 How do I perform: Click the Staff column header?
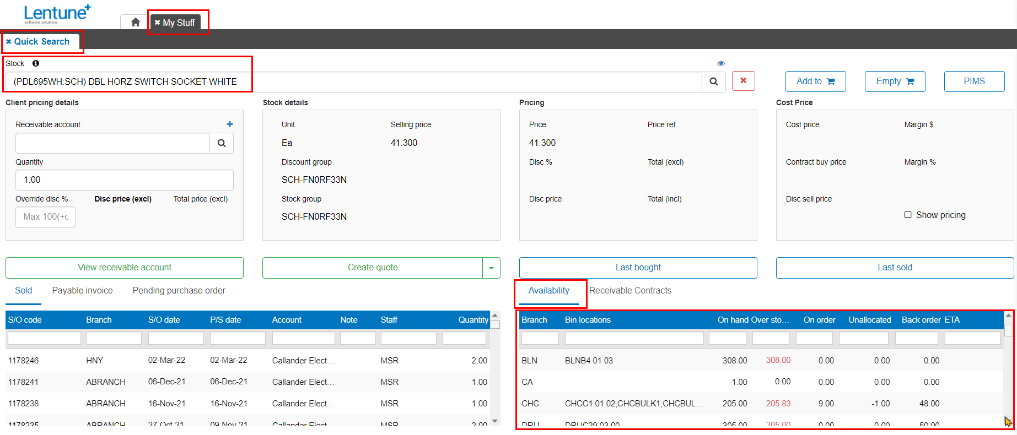(389, 320)
